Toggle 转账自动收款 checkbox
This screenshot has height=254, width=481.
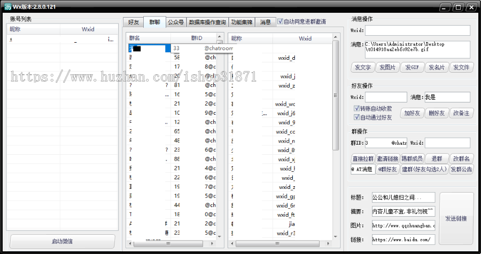[x=356, y=108]
